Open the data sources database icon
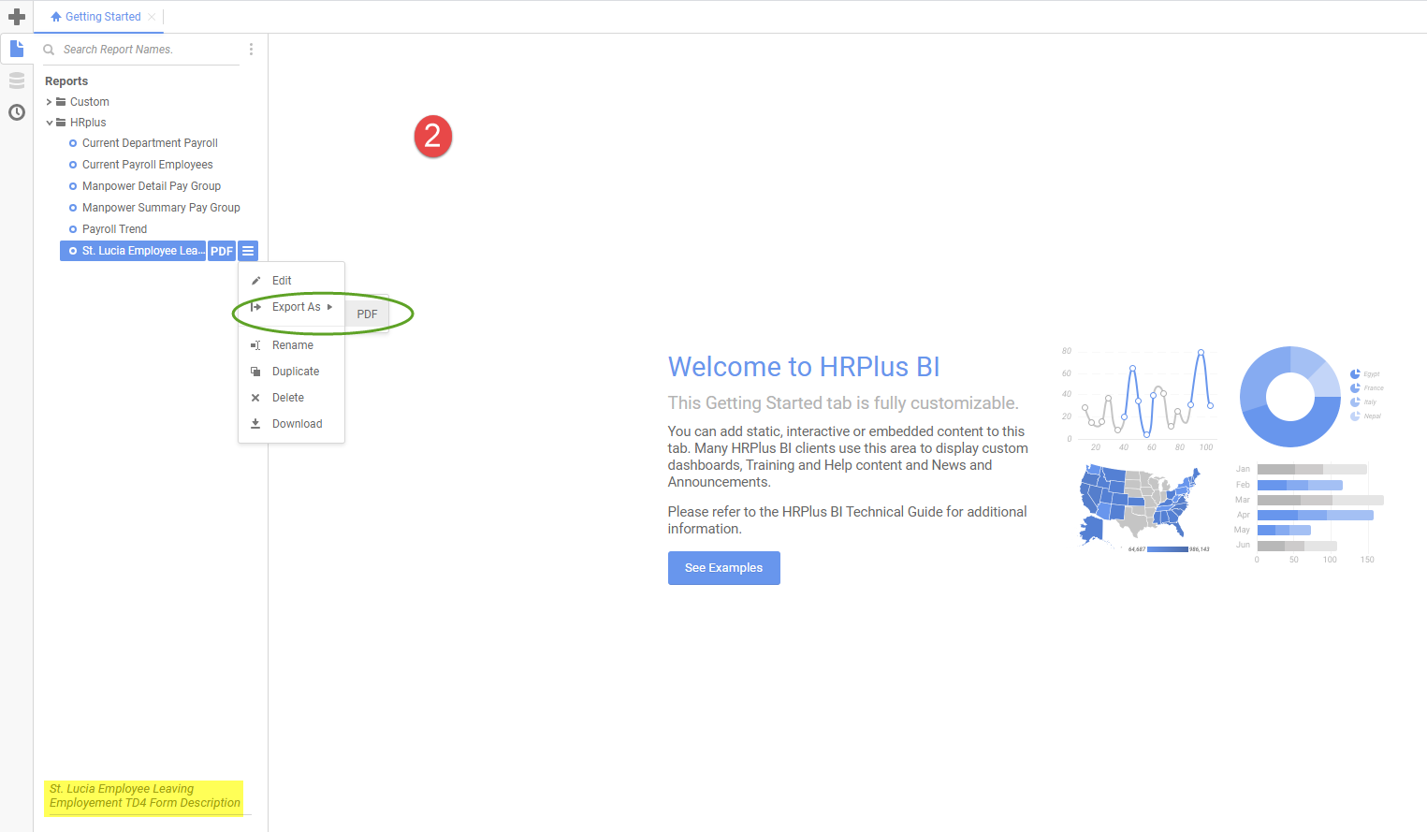This screenshot has width=1427, height=832. (x=17, y=80)
